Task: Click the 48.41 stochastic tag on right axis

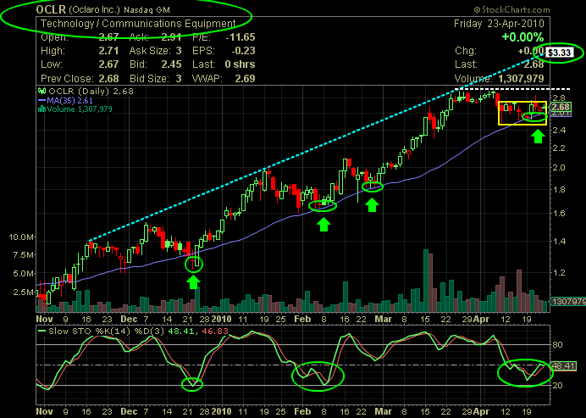Action: coord(561,365)
